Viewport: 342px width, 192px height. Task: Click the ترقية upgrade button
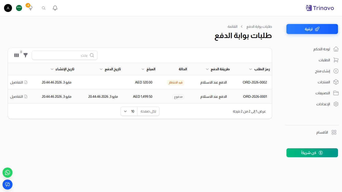(312, 29)
